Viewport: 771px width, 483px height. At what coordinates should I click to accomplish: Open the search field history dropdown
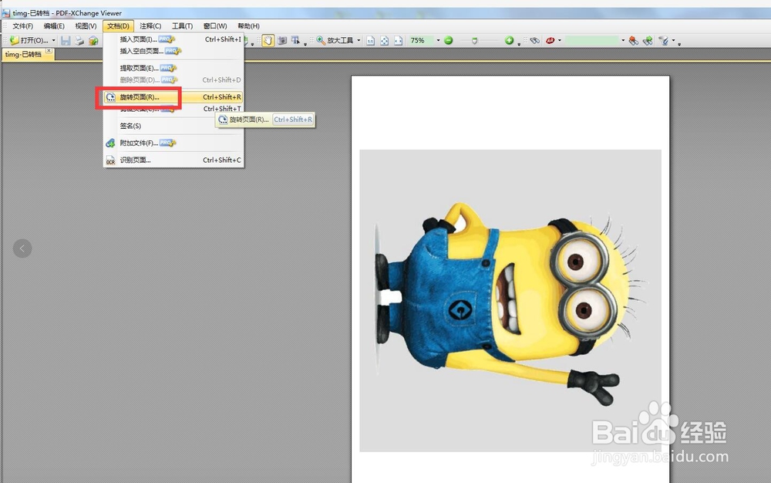click(623, 40)
